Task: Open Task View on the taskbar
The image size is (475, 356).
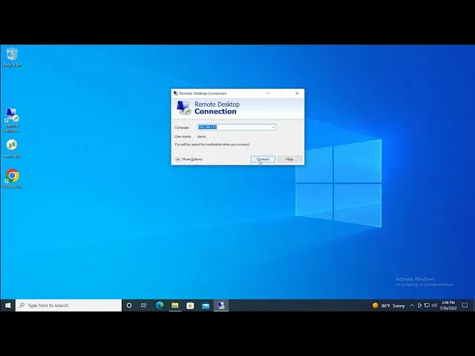Action: pyautogui.click(x=144, y=305)
